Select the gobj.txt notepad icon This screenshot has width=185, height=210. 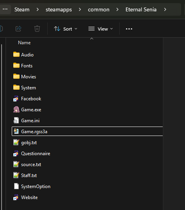16,142
